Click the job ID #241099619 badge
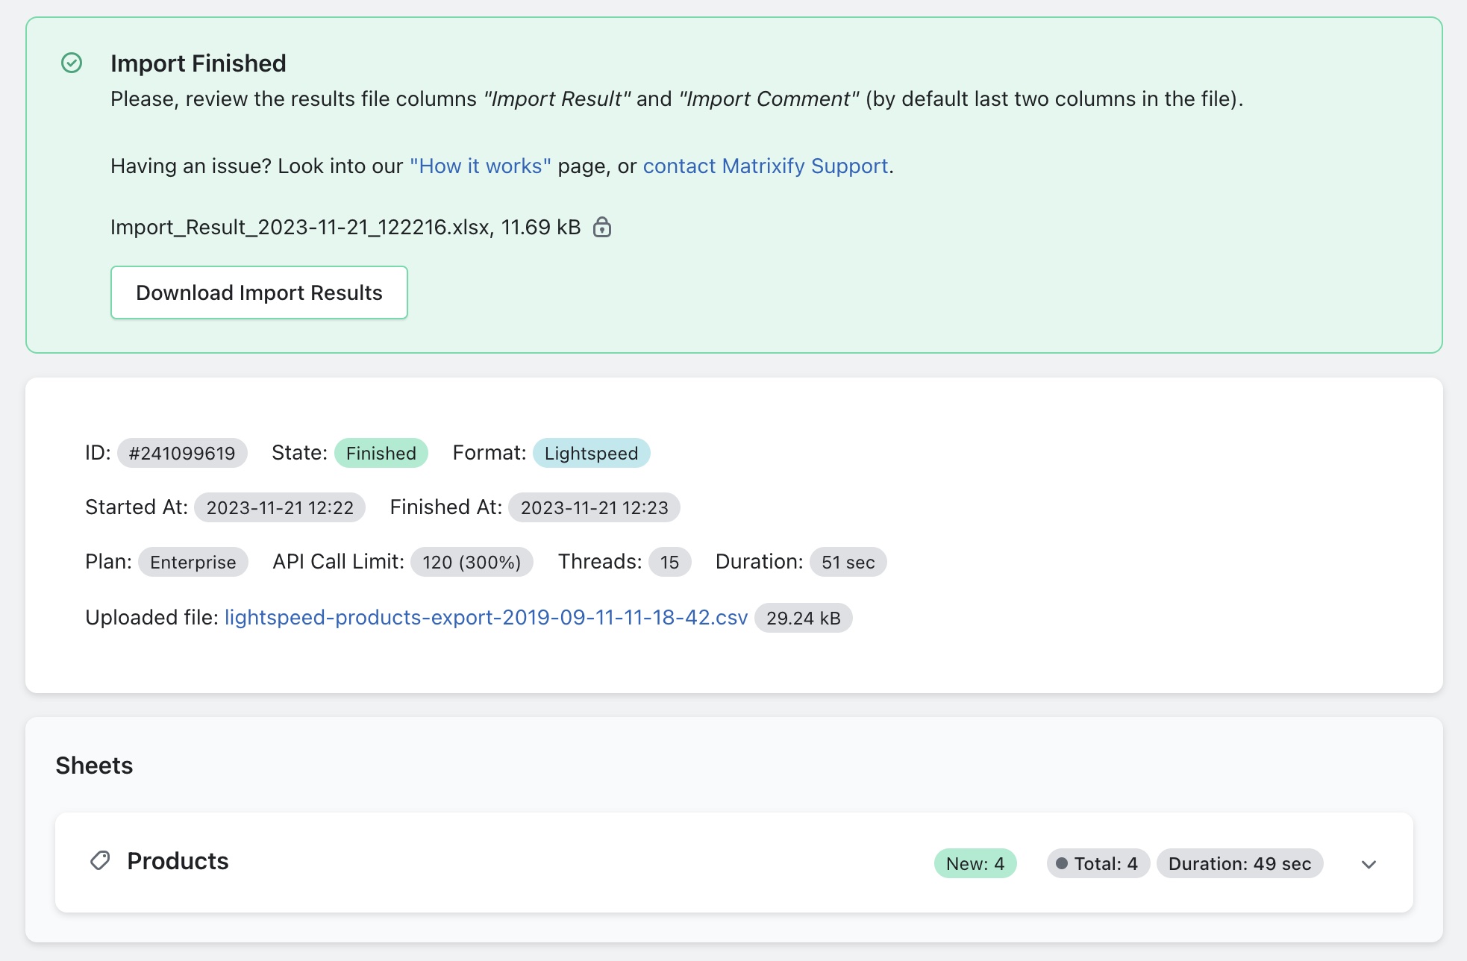Image resolution: width=1467 pixels, height=961 pixels. (182, 453)
